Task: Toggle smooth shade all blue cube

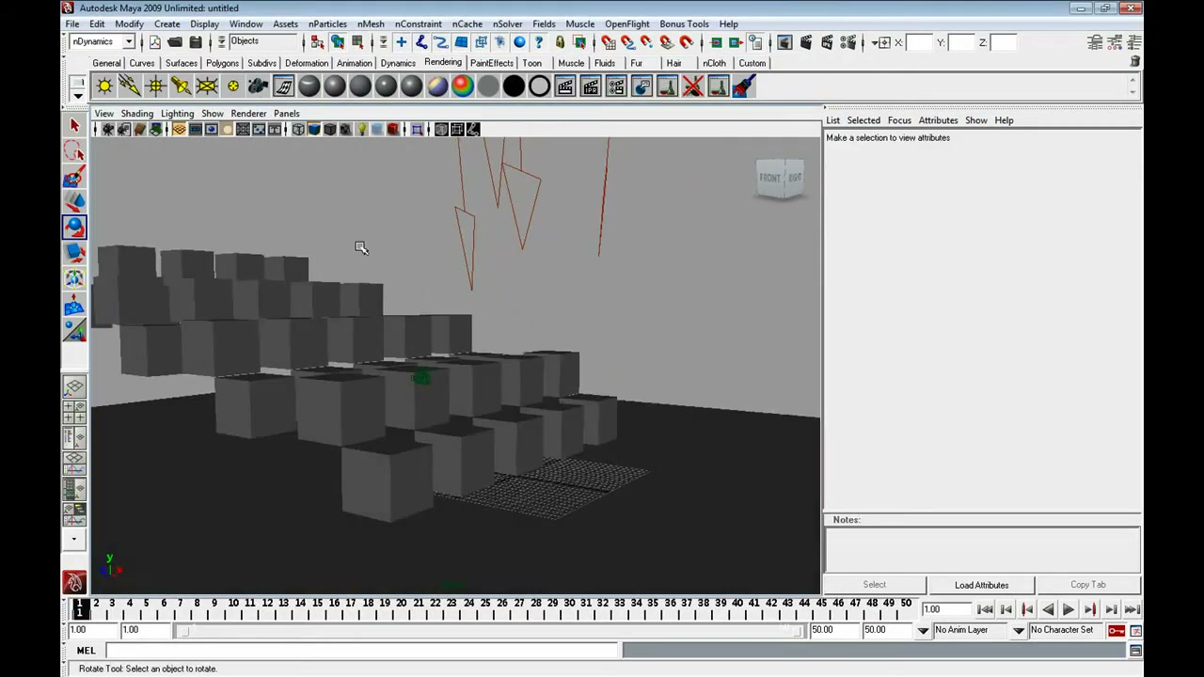Action: (x=314, y=130)
